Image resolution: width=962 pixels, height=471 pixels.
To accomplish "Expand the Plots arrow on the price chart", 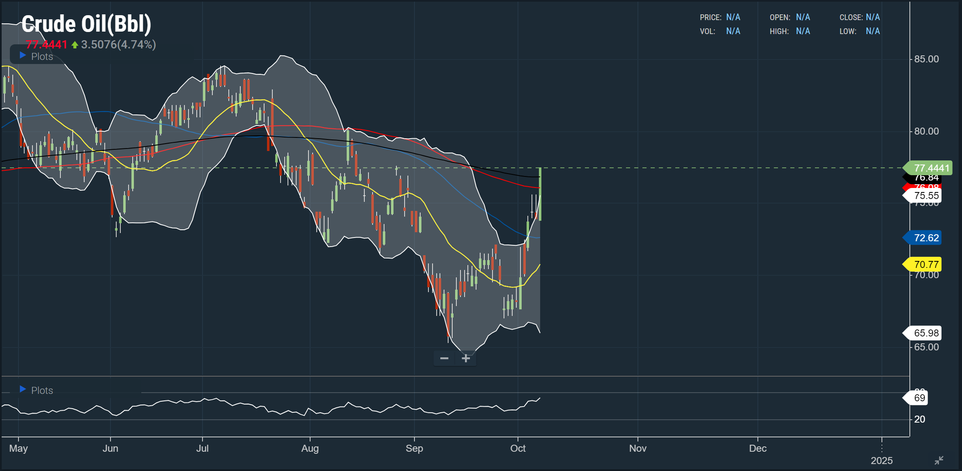I will tap(23, 55).
